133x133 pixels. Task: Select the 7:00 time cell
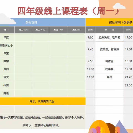point(90,37)
